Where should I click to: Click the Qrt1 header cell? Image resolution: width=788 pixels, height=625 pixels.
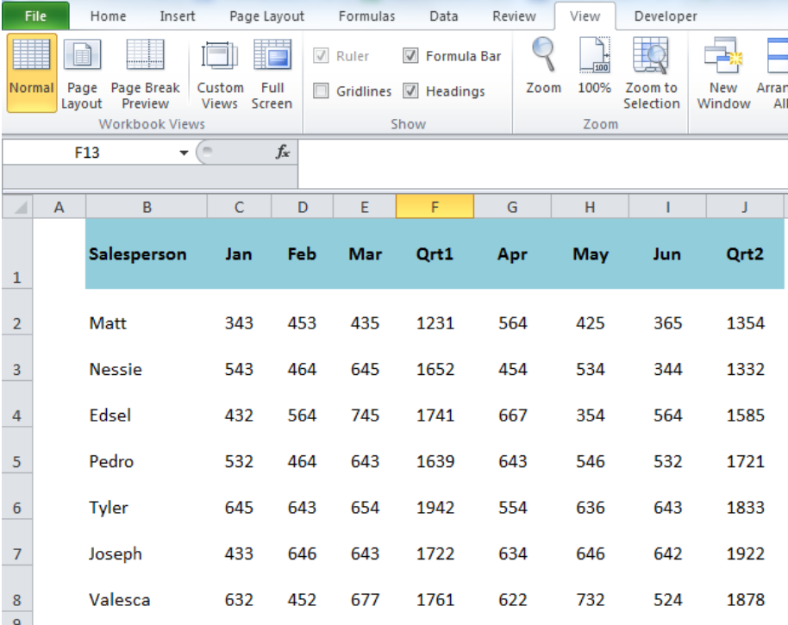(435, 253)
